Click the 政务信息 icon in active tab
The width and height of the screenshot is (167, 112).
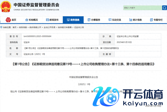coord(68,20)
